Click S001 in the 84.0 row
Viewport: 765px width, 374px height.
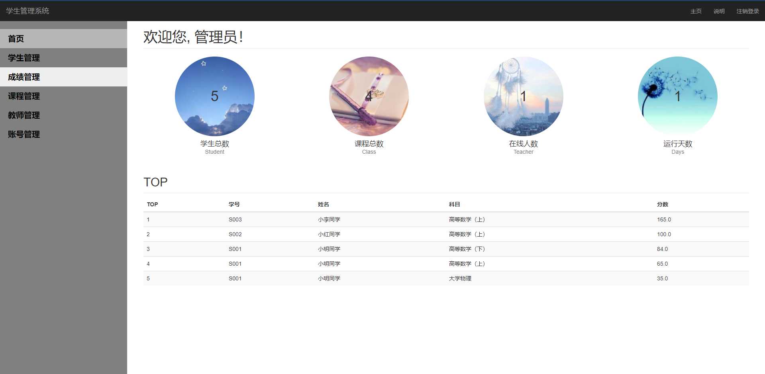[x=235, y=249]
